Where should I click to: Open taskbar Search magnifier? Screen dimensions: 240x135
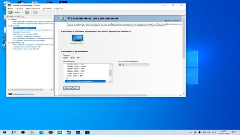(x=13, y=132)
